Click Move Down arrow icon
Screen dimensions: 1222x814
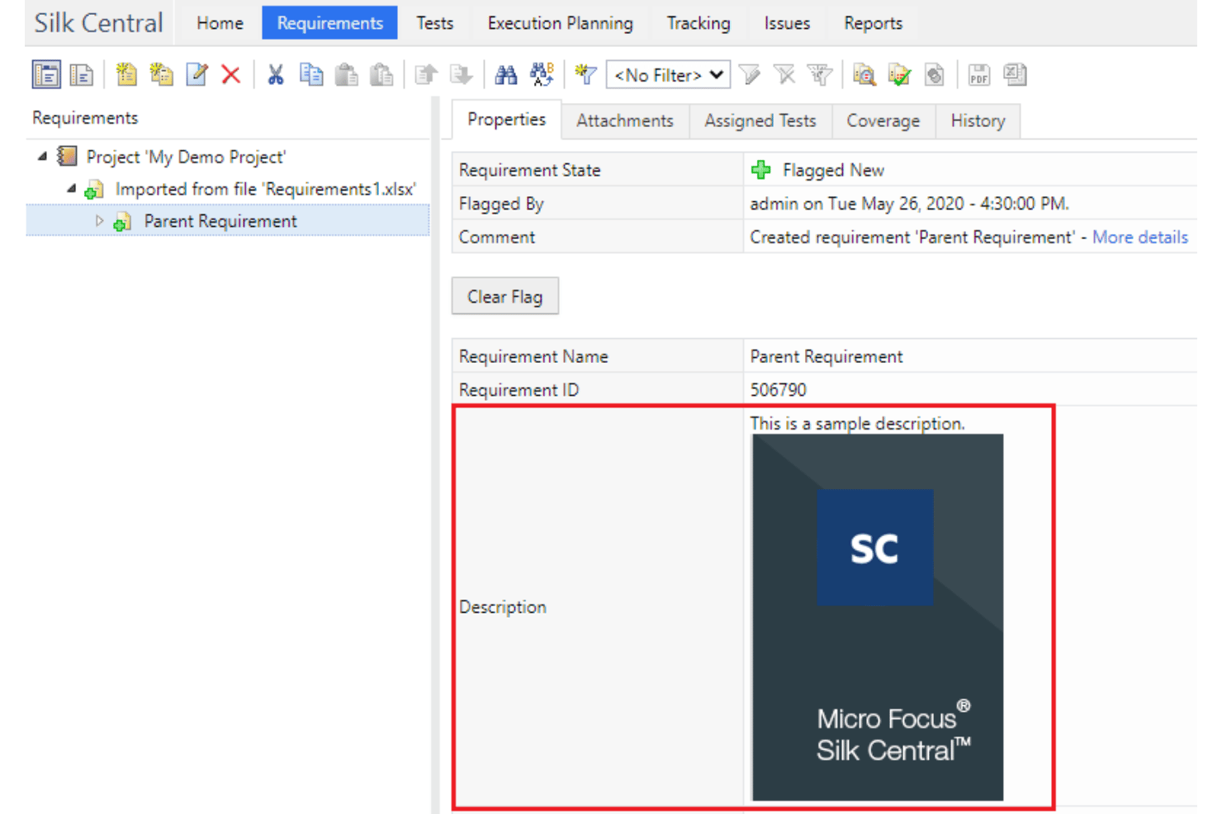pos(461,75)
